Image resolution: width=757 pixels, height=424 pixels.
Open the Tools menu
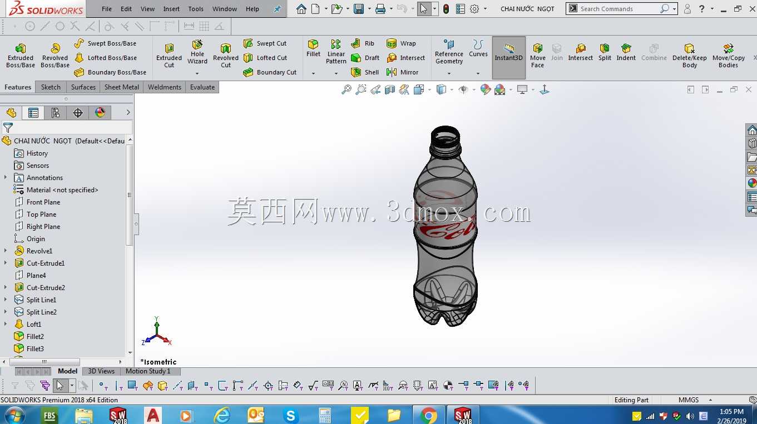pyautogui.click(x=196, y=9)
